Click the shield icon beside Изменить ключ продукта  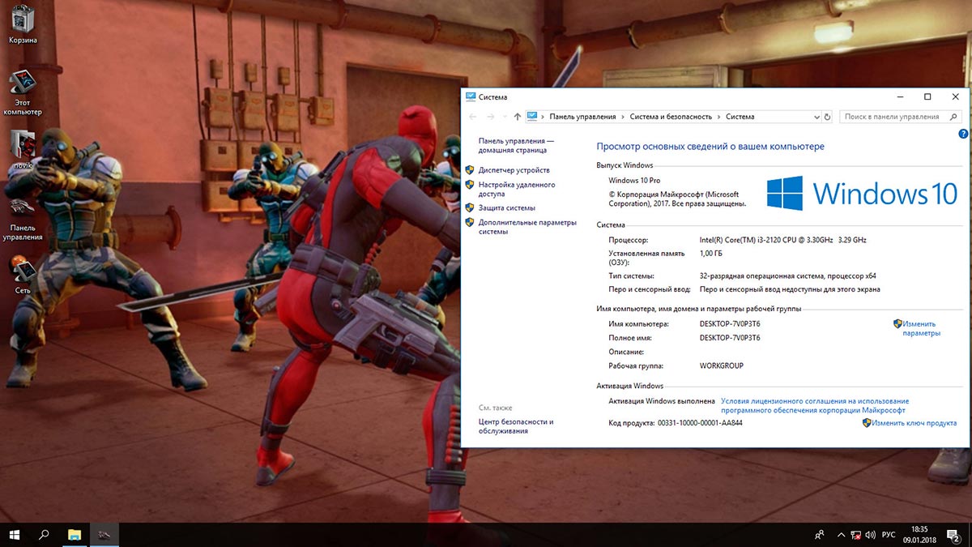coord(867,423)
